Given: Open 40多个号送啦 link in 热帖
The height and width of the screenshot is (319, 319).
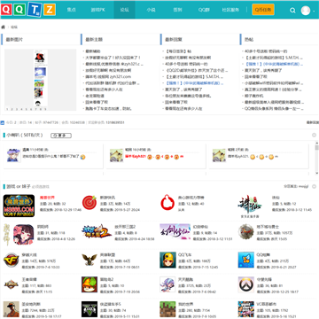Looking at the screenshot, I should pos(266,51).
